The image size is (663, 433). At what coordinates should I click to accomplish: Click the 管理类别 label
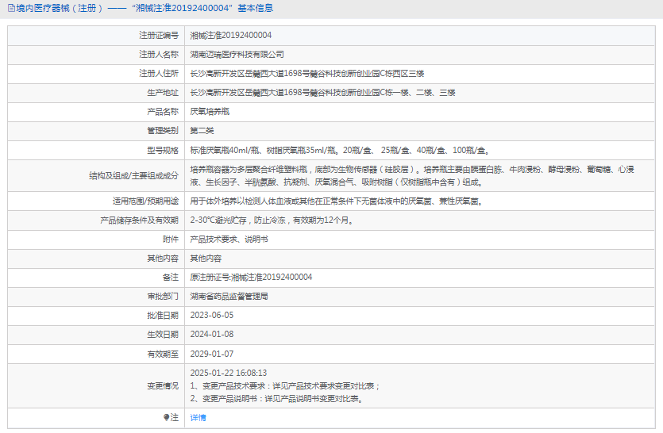coord(163,131)
